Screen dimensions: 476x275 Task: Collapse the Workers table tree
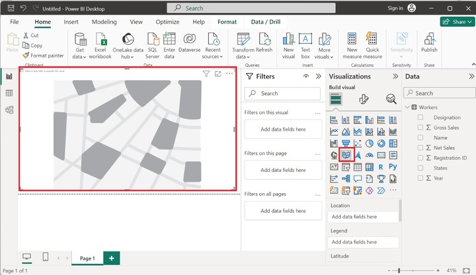click(x=408, y=107)
